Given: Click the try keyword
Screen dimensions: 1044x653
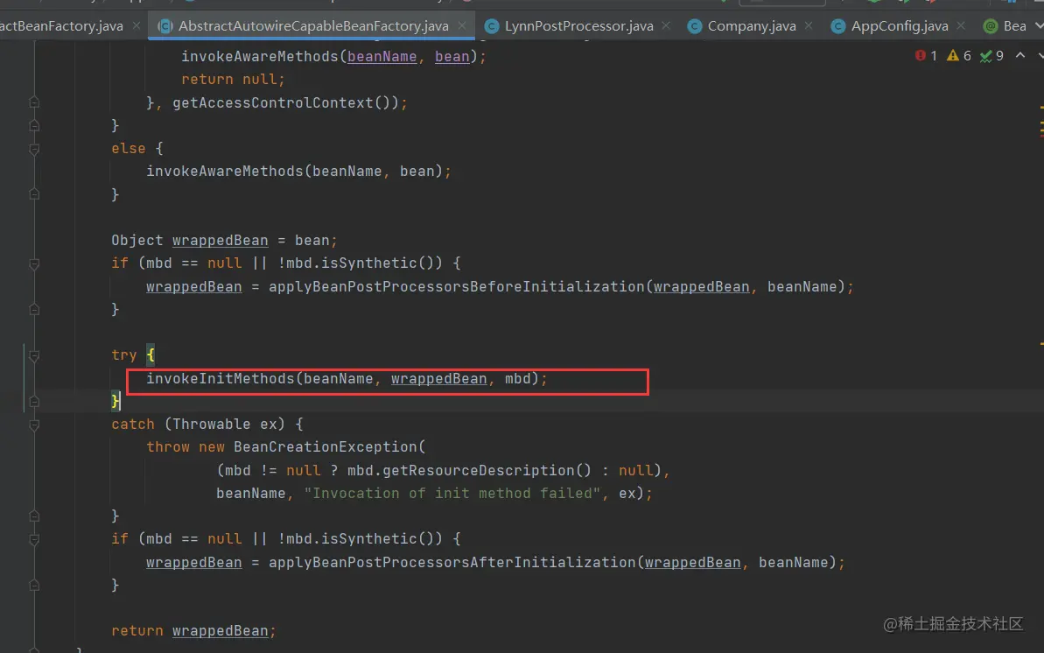Looking at the screenshot, I should click(124, 355).
